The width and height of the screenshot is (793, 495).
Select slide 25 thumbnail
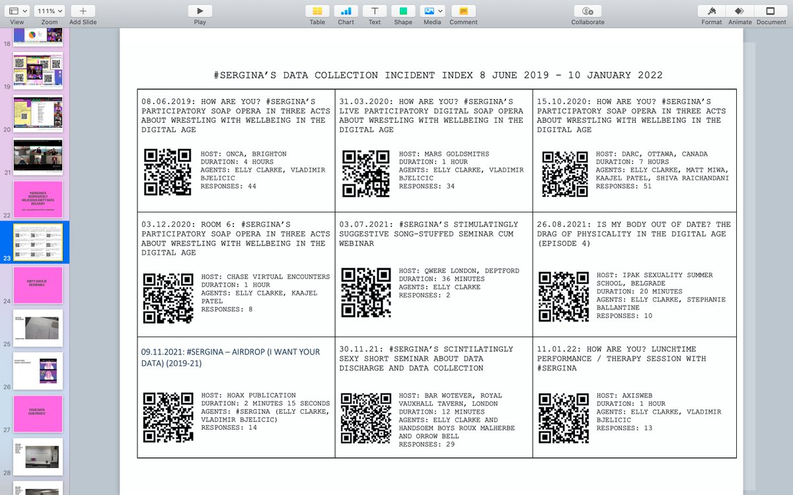(x=38, y=328)
